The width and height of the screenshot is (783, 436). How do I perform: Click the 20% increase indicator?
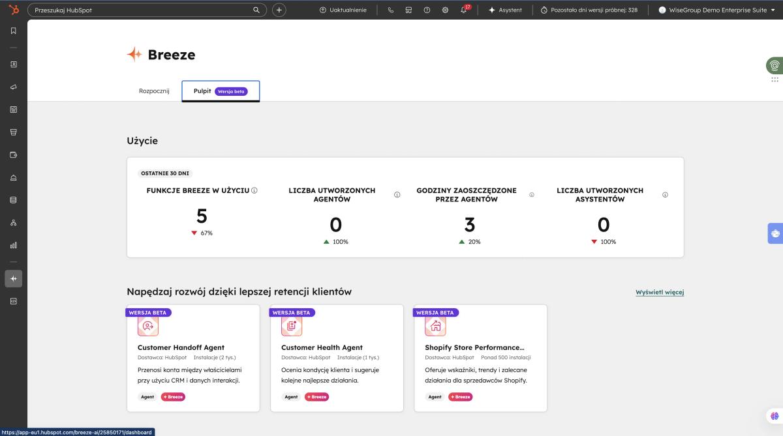(470, 242)
